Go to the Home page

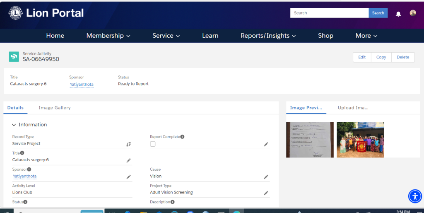click(55, 36)
